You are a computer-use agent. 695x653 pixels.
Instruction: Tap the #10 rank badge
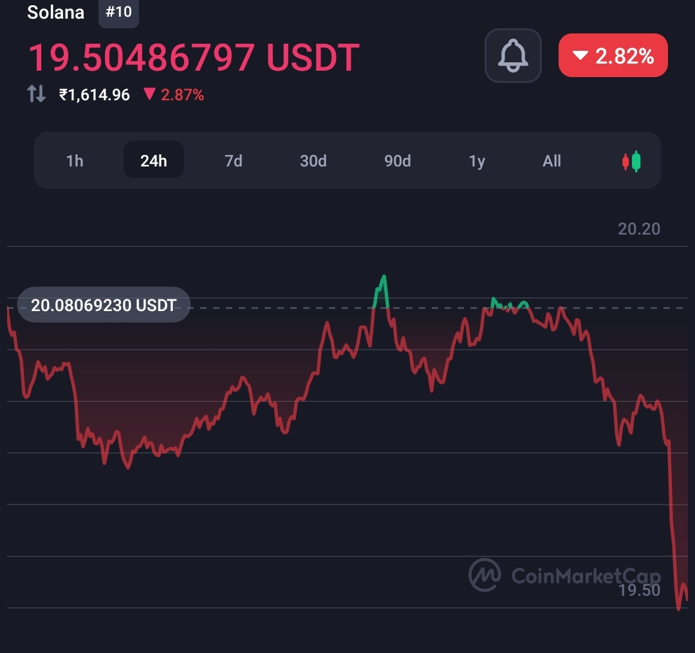pyautogui.click(x=118, y=12)
